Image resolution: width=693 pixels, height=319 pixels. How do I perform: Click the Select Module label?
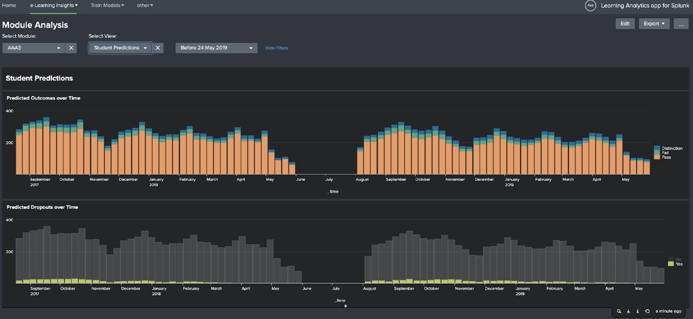(x=19, y=36)
